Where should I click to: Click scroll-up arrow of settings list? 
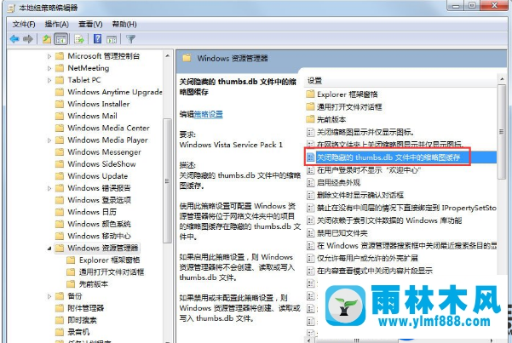pyautogui.click(x=502, y=79)
